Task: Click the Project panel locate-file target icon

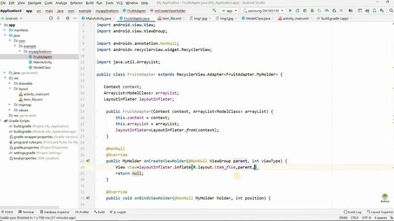Action: pos(51,18)
